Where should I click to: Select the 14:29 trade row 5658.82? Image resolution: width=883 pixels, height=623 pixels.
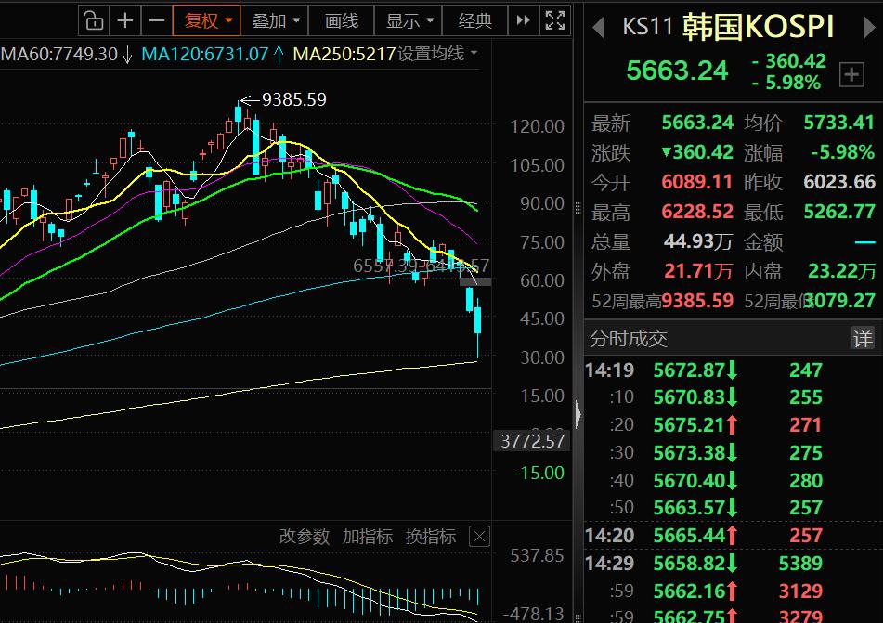pos(732,563)
